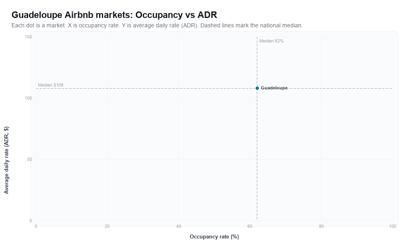This screenshot has height=245, width=409.
Task: Click the y-axis tick label 50
Action: click(29, 159)
